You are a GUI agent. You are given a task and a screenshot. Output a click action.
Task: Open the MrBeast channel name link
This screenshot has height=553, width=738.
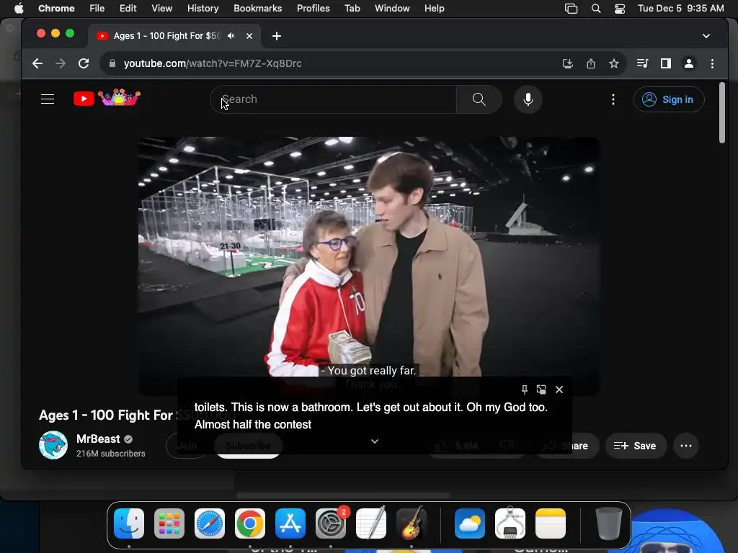(98, 439)
